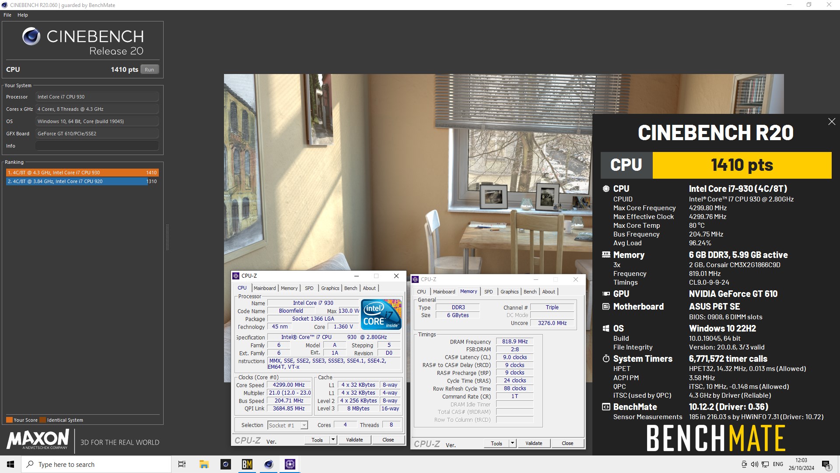Click the BenchMate OS Windows icon

[606, 328]
